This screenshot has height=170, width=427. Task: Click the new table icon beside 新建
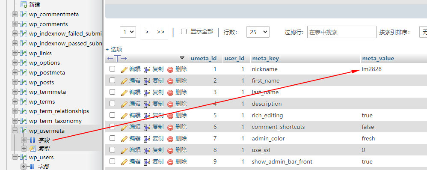click(x=24, y=4)
